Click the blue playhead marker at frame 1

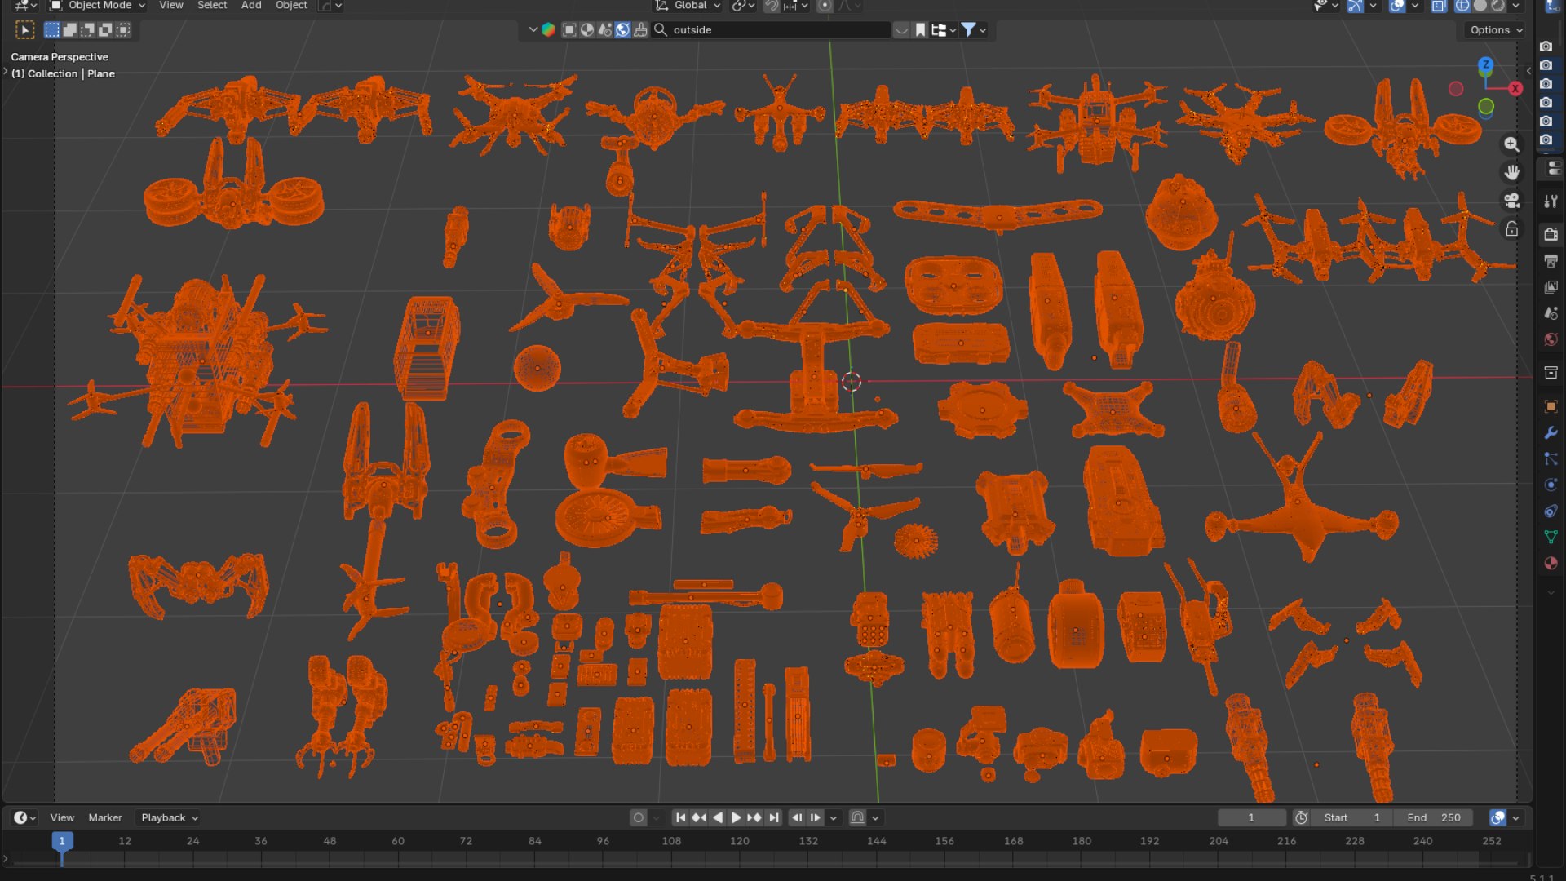point(62,841)
